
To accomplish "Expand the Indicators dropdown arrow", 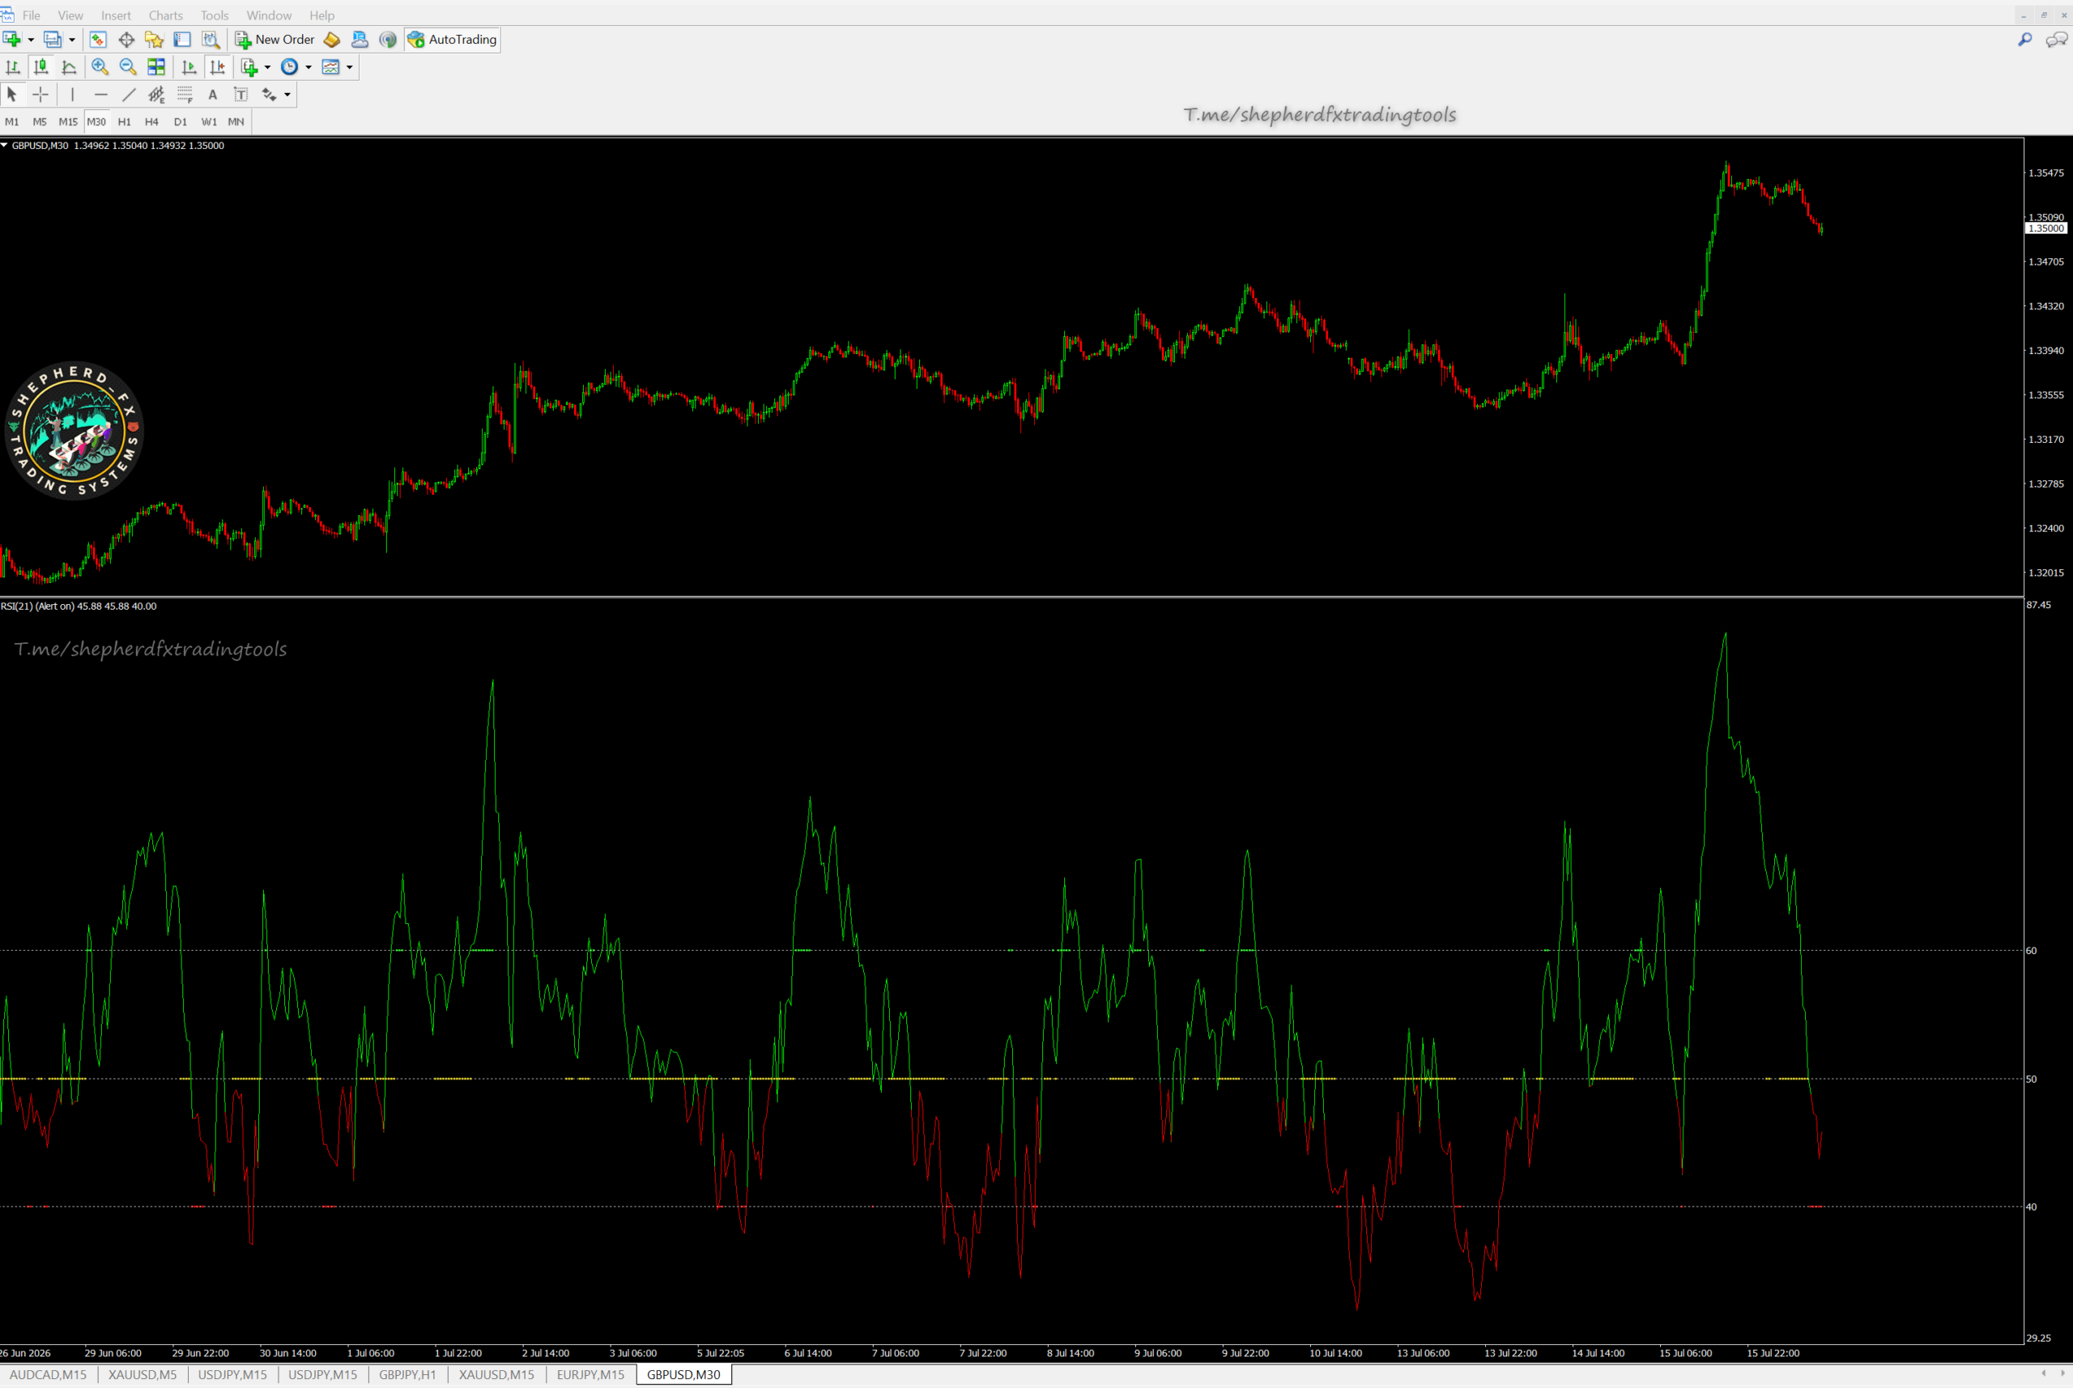I will click(267, 67).
